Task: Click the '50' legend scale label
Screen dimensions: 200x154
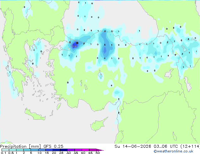Action: tap(97, 153)
